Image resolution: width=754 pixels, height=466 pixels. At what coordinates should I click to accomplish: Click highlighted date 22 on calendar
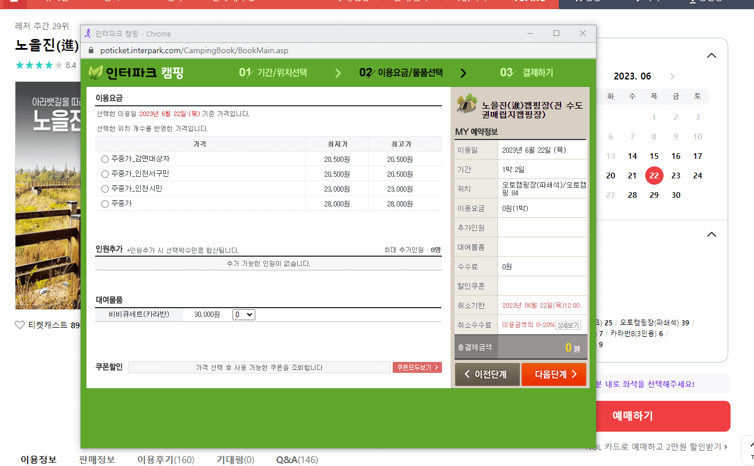pyautogui.click(x=654, y=176)
